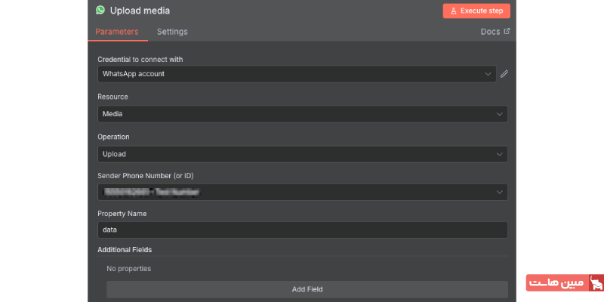Switch to the Parameters tab
The image size is (604, 302).
pyautogui.click(x=117, y=32)
